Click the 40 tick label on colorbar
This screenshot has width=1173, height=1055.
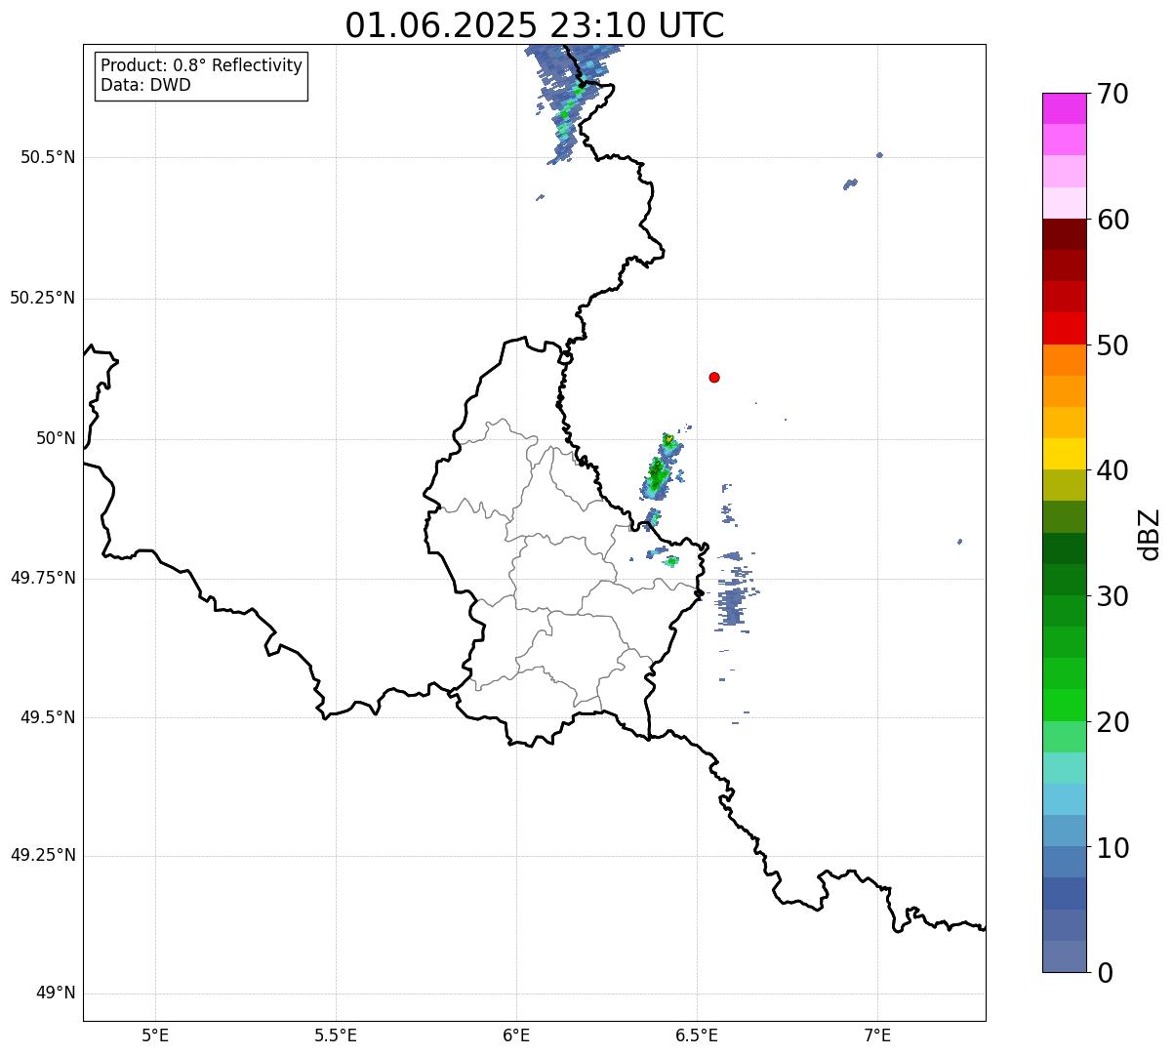coord(1112,470)
